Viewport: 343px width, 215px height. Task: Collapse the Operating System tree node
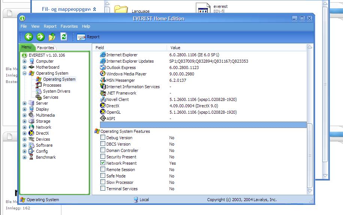(24, 73)
